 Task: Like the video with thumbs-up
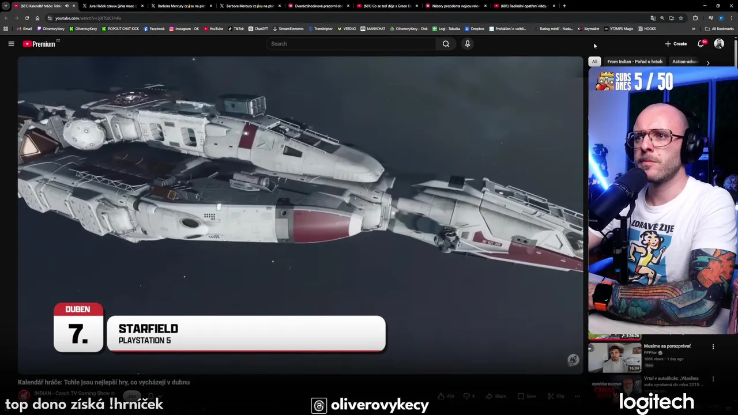tap(445, 396)
